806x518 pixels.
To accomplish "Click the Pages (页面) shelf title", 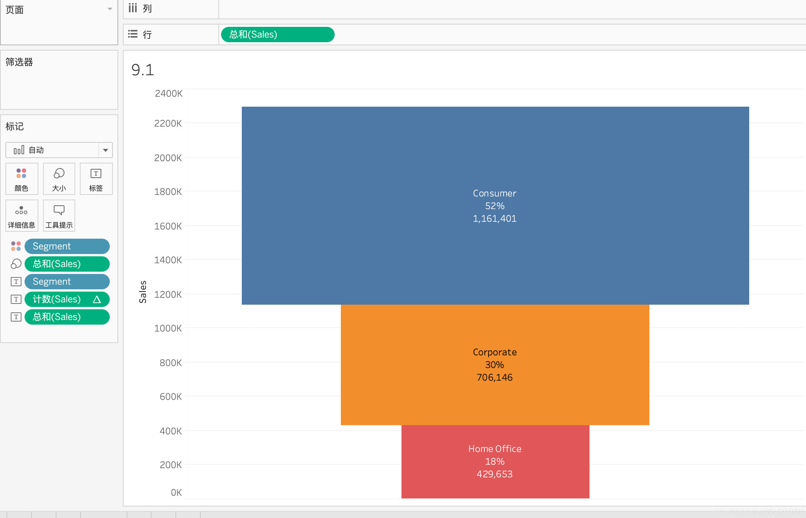I will tap(15, 10).
